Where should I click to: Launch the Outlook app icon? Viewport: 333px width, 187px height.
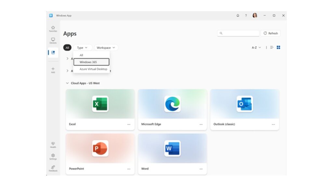click(x=245, y=104)
